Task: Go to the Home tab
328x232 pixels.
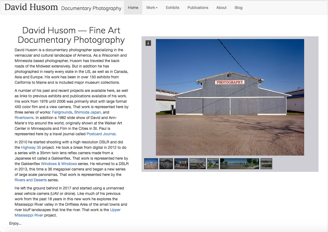Action: (x=133, y=8)
